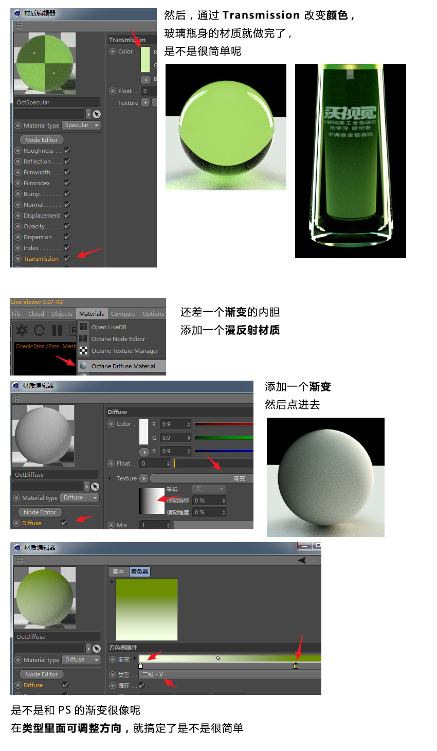Click Node Editor button in the OctSpecular editor
The image size is (437, 751).
tap(42, 140)
